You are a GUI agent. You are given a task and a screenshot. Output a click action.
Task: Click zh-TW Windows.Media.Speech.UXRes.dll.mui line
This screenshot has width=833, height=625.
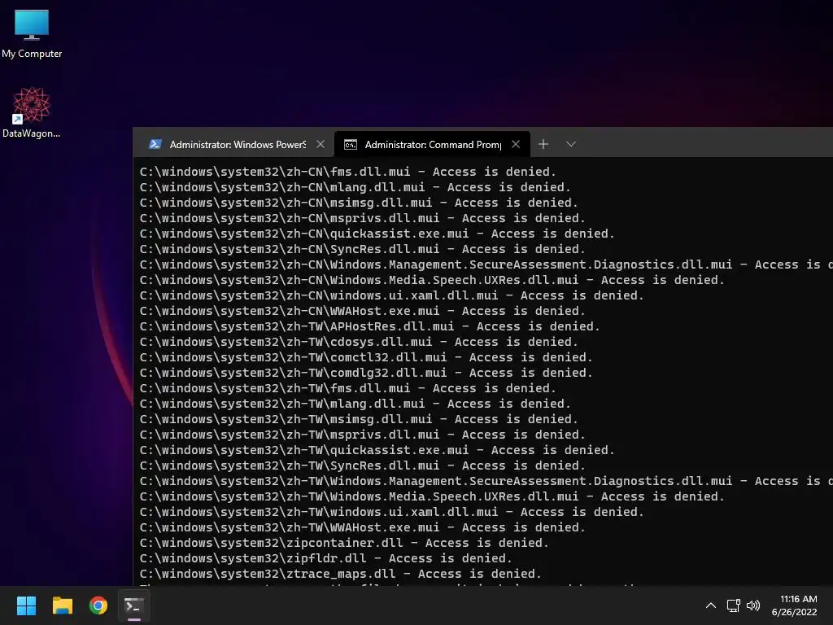click(432, 496)
